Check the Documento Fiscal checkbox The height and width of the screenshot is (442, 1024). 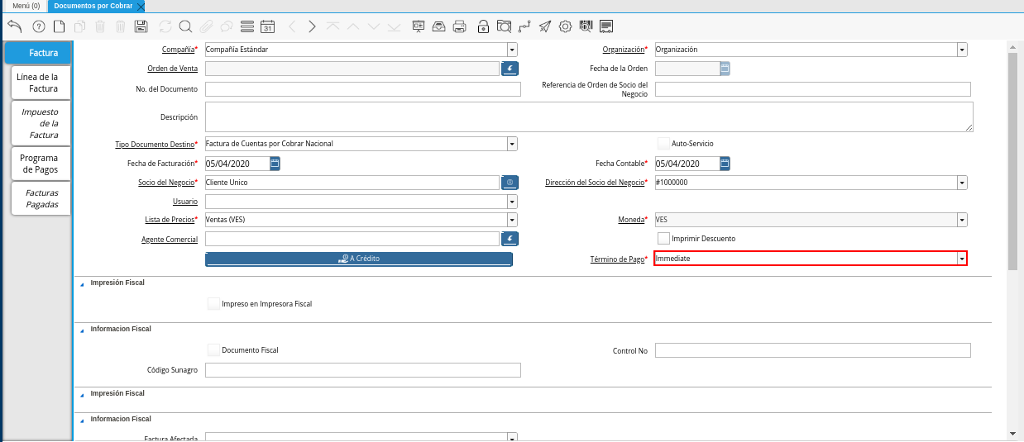(213, 350)
